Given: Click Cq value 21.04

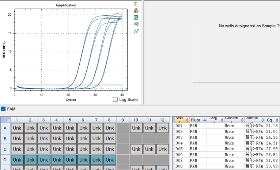Looking at the screenshot, I should click(x=272, y=131).
